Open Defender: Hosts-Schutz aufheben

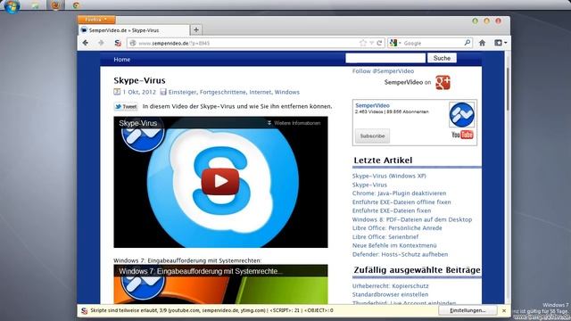(401, 254)
